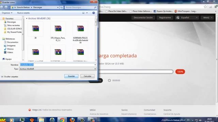Image resolution: width=218 pixels, height=122 pixels.
Task: Open the help question mark icon
Action: point(94,13)
